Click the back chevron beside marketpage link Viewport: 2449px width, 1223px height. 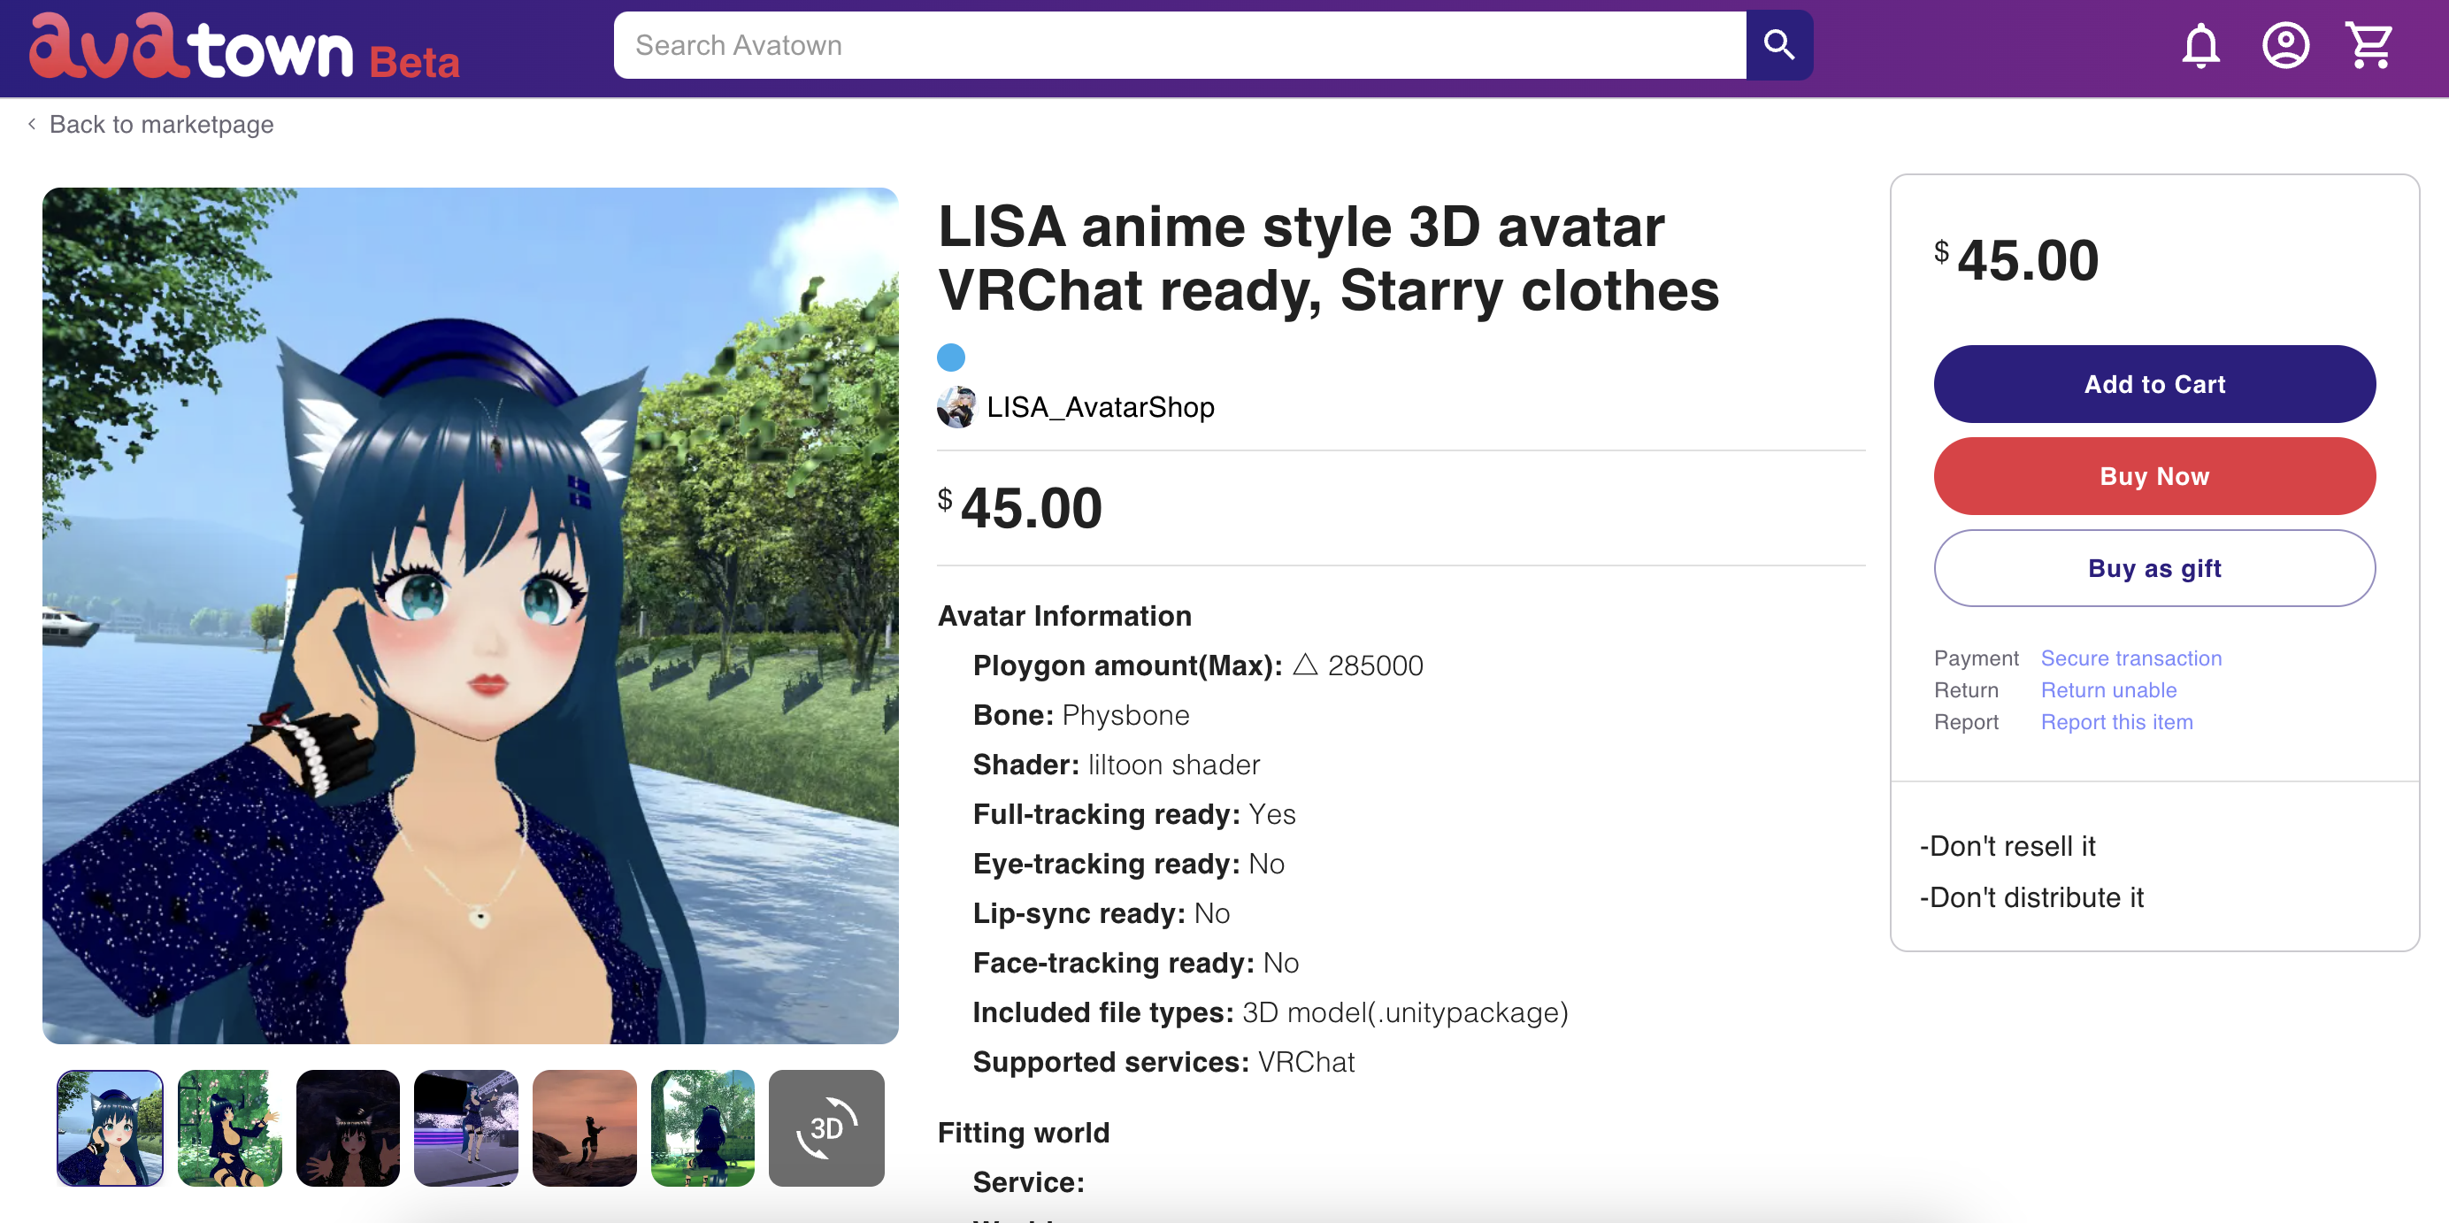click(31, 124)
